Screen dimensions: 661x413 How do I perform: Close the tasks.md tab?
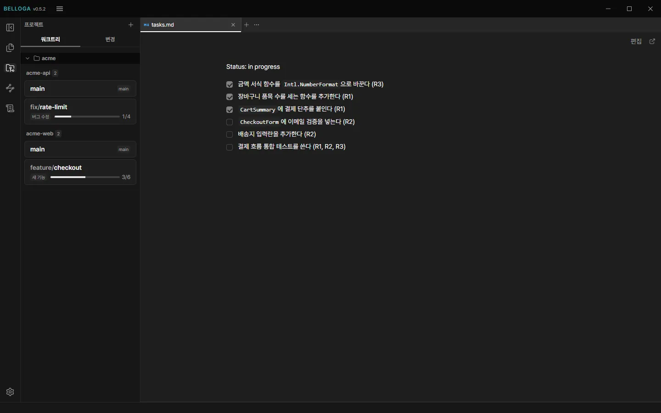click(x=233, y=25)
